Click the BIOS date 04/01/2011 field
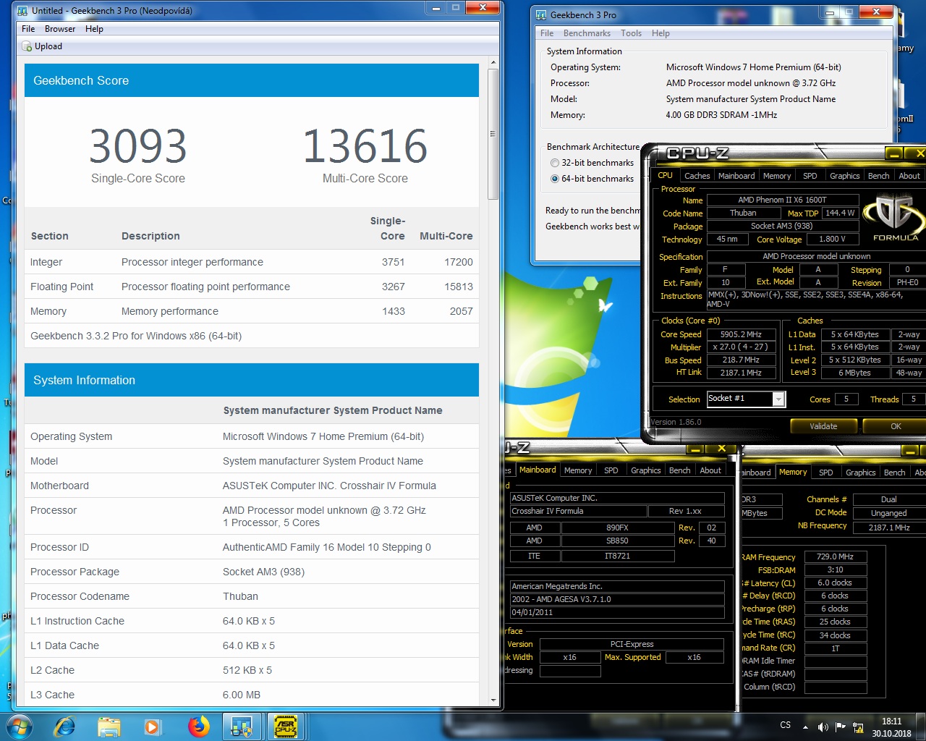Screen dimensions: 926x741 [617, 612]
